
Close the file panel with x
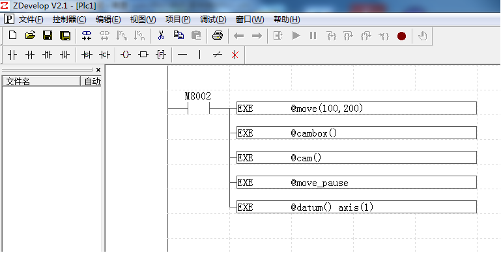pos(98,70)
